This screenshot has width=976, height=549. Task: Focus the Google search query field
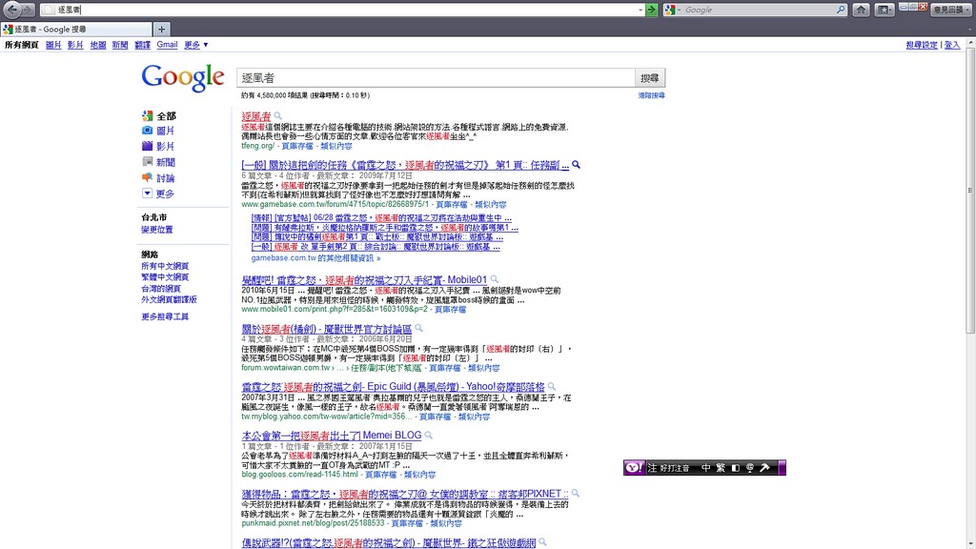436,78
